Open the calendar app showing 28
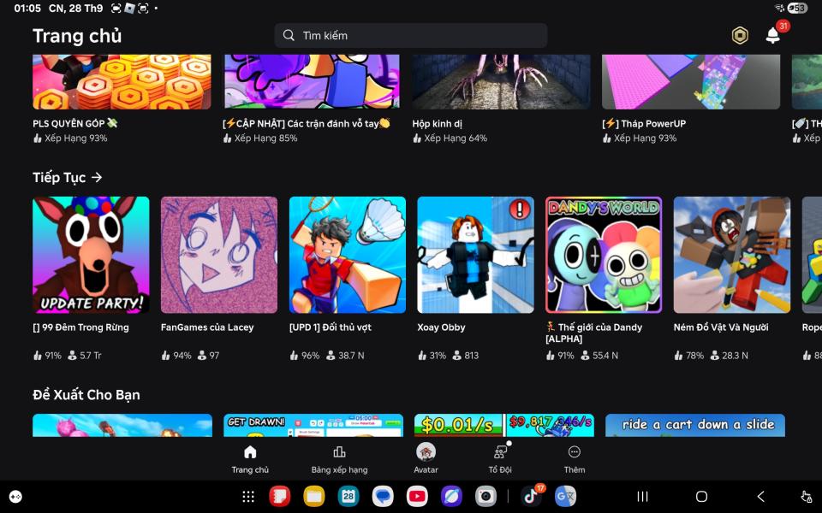This screenshot has height=513, width=822. 348,496
